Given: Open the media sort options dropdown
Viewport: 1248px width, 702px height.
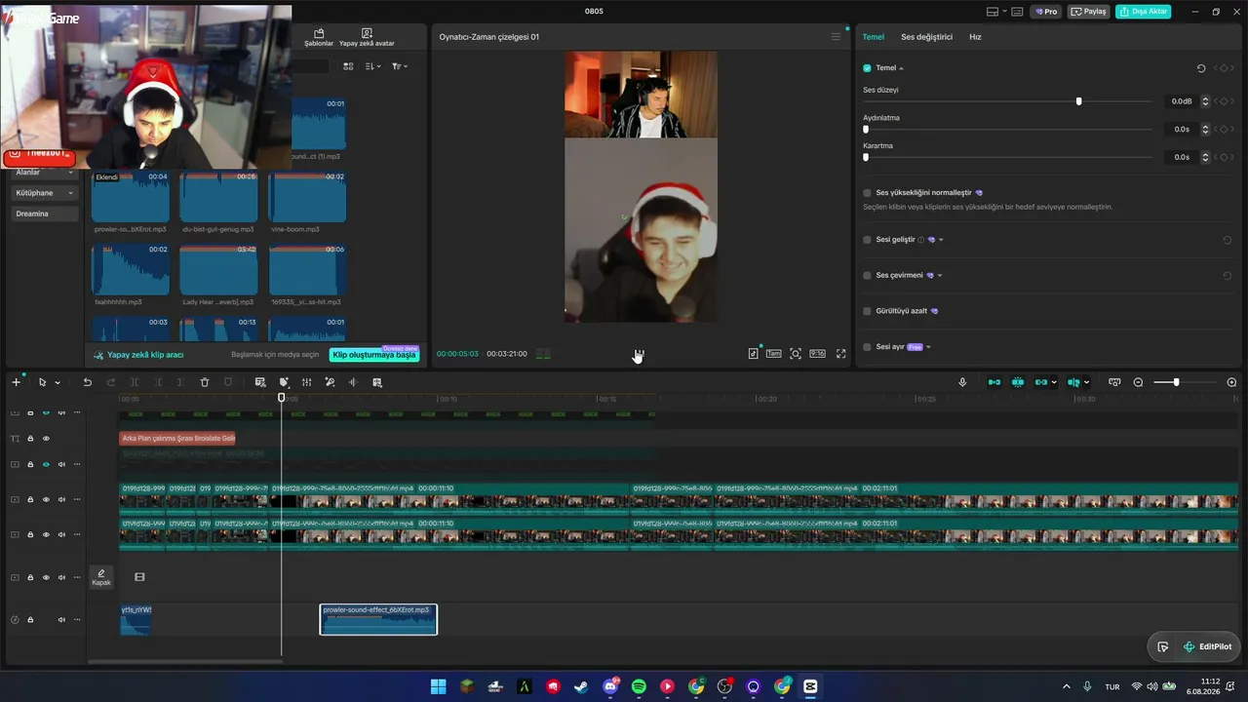Looking at the screenshot, I should [373, 66].
